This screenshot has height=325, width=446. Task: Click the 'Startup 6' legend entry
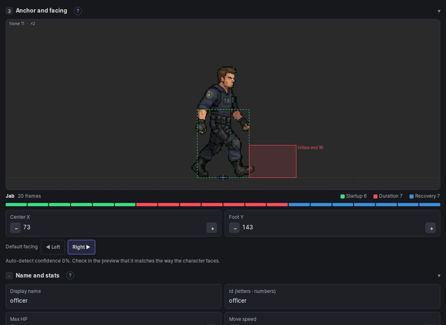[x=354, y=196]
